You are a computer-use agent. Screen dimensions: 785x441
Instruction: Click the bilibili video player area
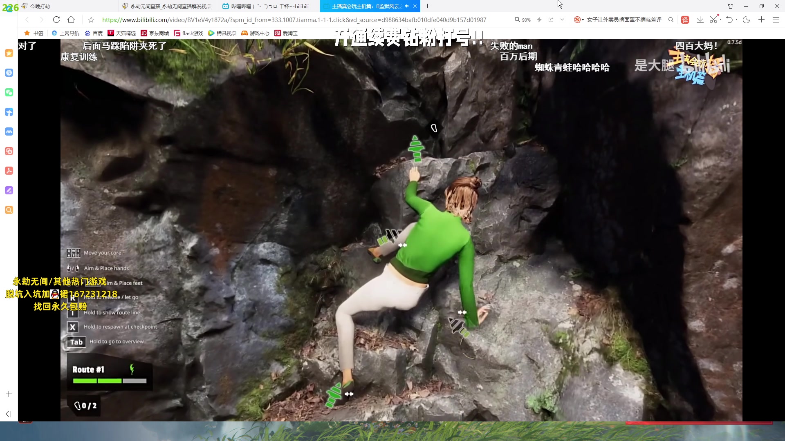pyautogui.click(x=401, y=230)
